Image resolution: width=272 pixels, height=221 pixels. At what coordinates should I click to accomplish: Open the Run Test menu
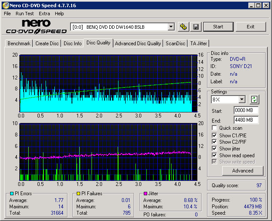coord(25,14)
